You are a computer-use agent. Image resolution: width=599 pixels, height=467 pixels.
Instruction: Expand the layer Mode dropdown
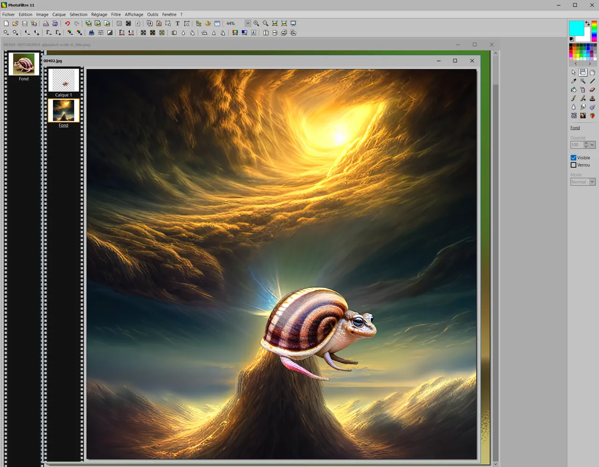592,182
